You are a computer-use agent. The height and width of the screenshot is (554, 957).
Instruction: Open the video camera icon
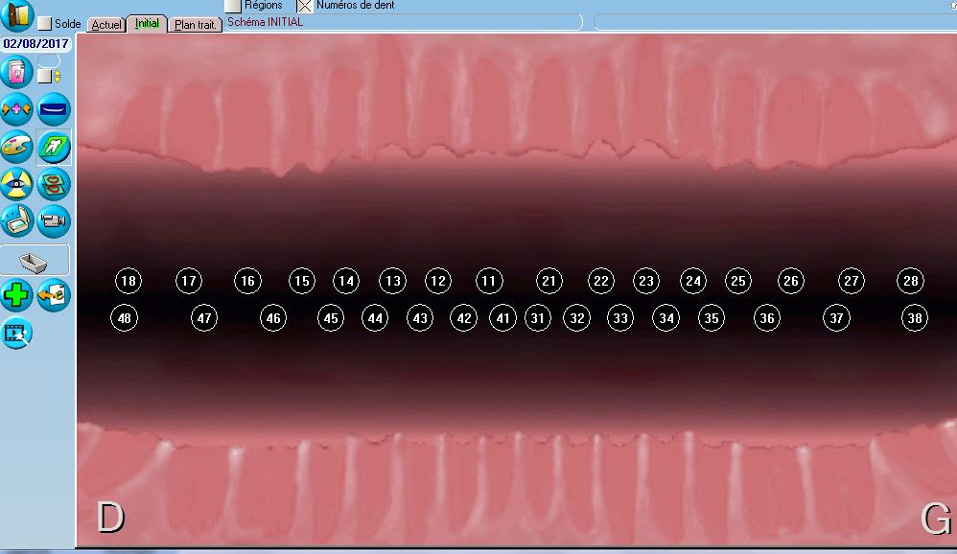[x=54, y=220]
